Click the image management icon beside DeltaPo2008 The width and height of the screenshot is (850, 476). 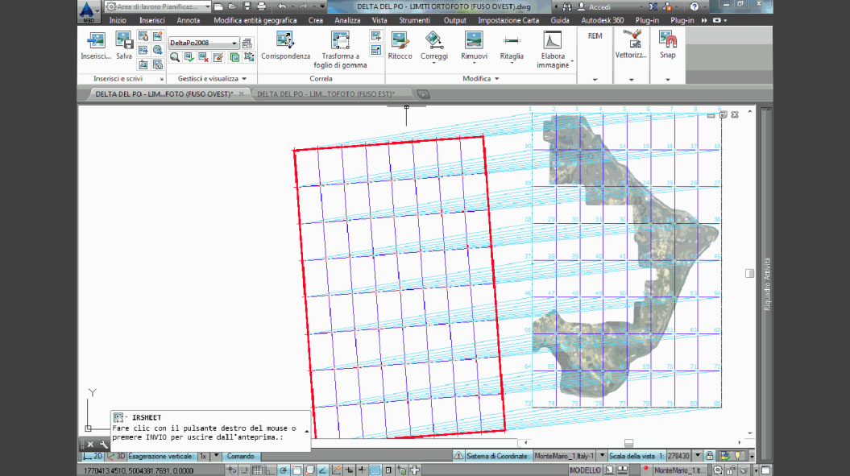click(247, 43)
